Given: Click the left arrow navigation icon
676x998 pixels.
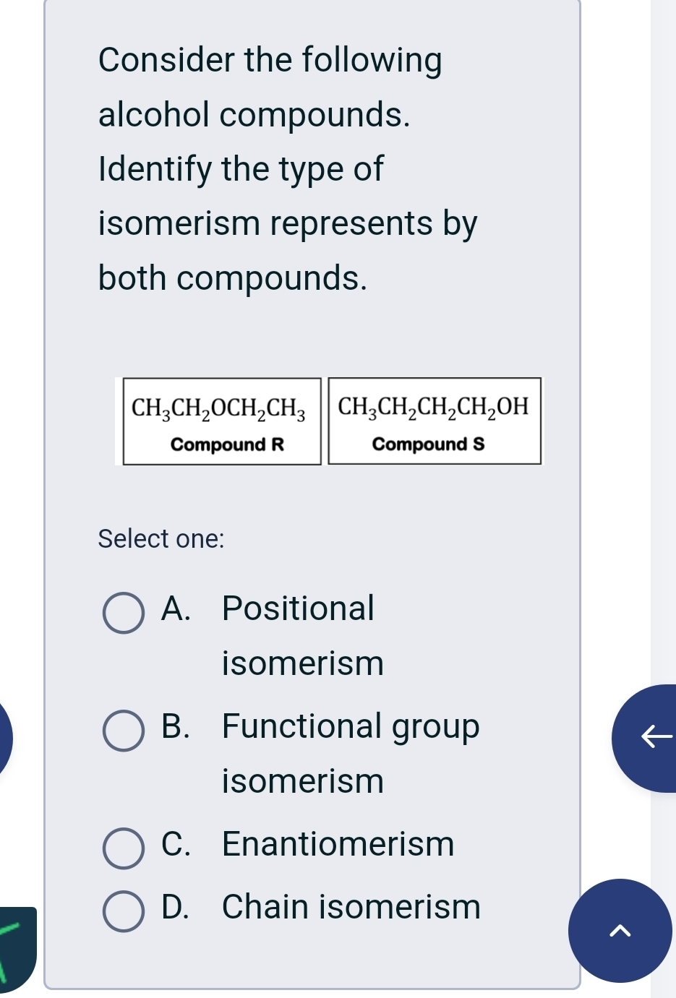Looking at the screenshot, I should (655, 738).
